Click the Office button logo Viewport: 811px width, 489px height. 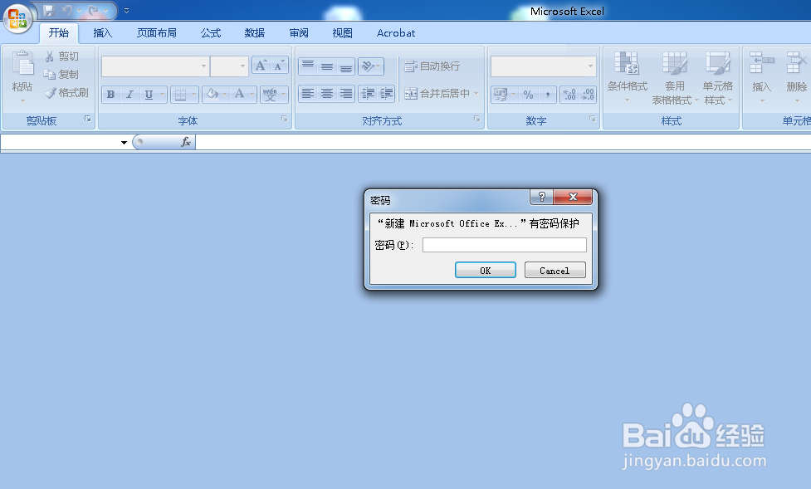coord(17,18)
